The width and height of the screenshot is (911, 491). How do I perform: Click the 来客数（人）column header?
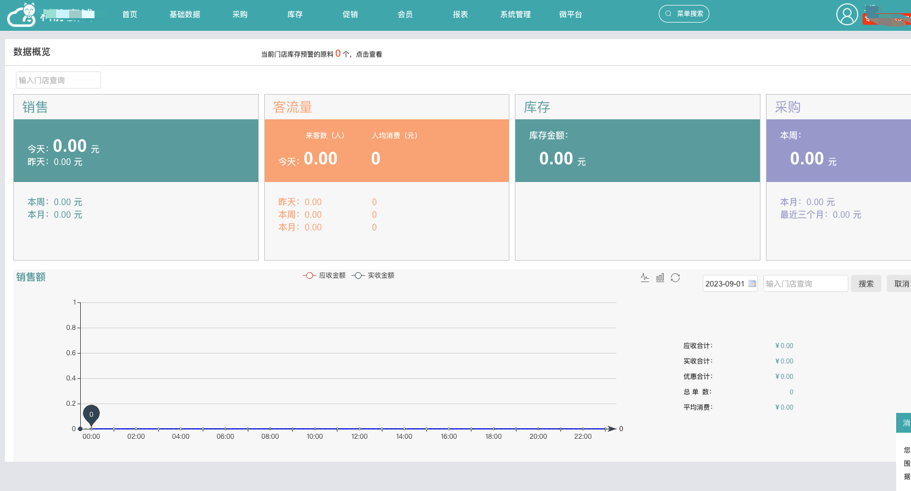pos(325,135)
